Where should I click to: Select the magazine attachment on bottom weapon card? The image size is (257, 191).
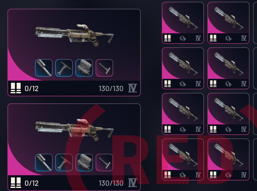(x=84, y=163)
